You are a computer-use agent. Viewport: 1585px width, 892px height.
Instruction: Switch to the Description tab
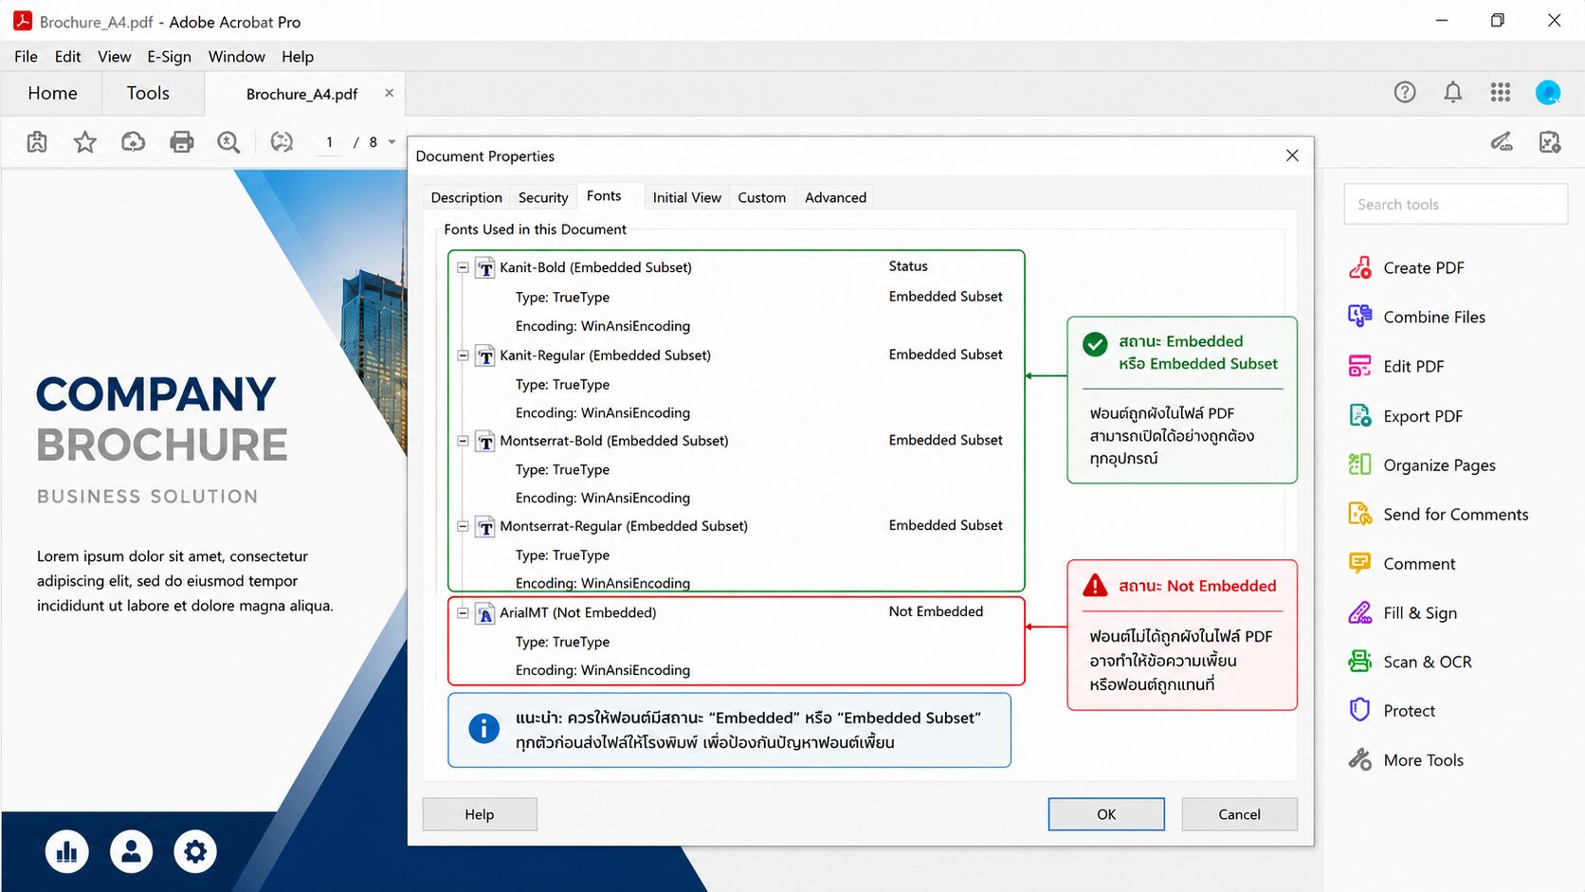(x=466, y=197)
